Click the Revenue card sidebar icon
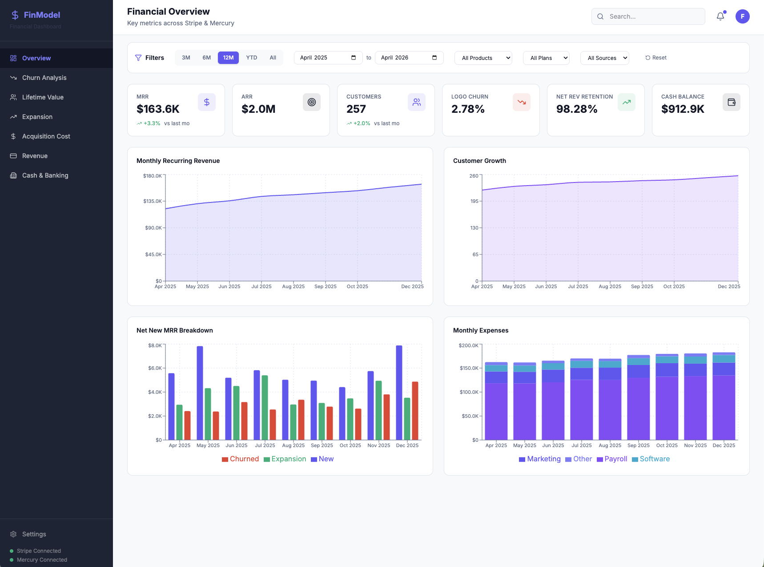The image size is (764, 567). [x=13, y=156]
